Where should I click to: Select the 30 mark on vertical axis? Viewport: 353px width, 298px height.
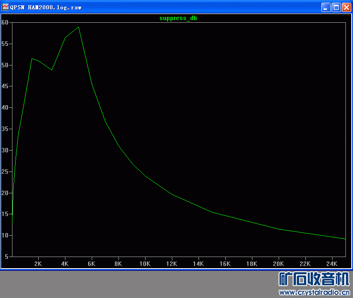tap(5, 150)
